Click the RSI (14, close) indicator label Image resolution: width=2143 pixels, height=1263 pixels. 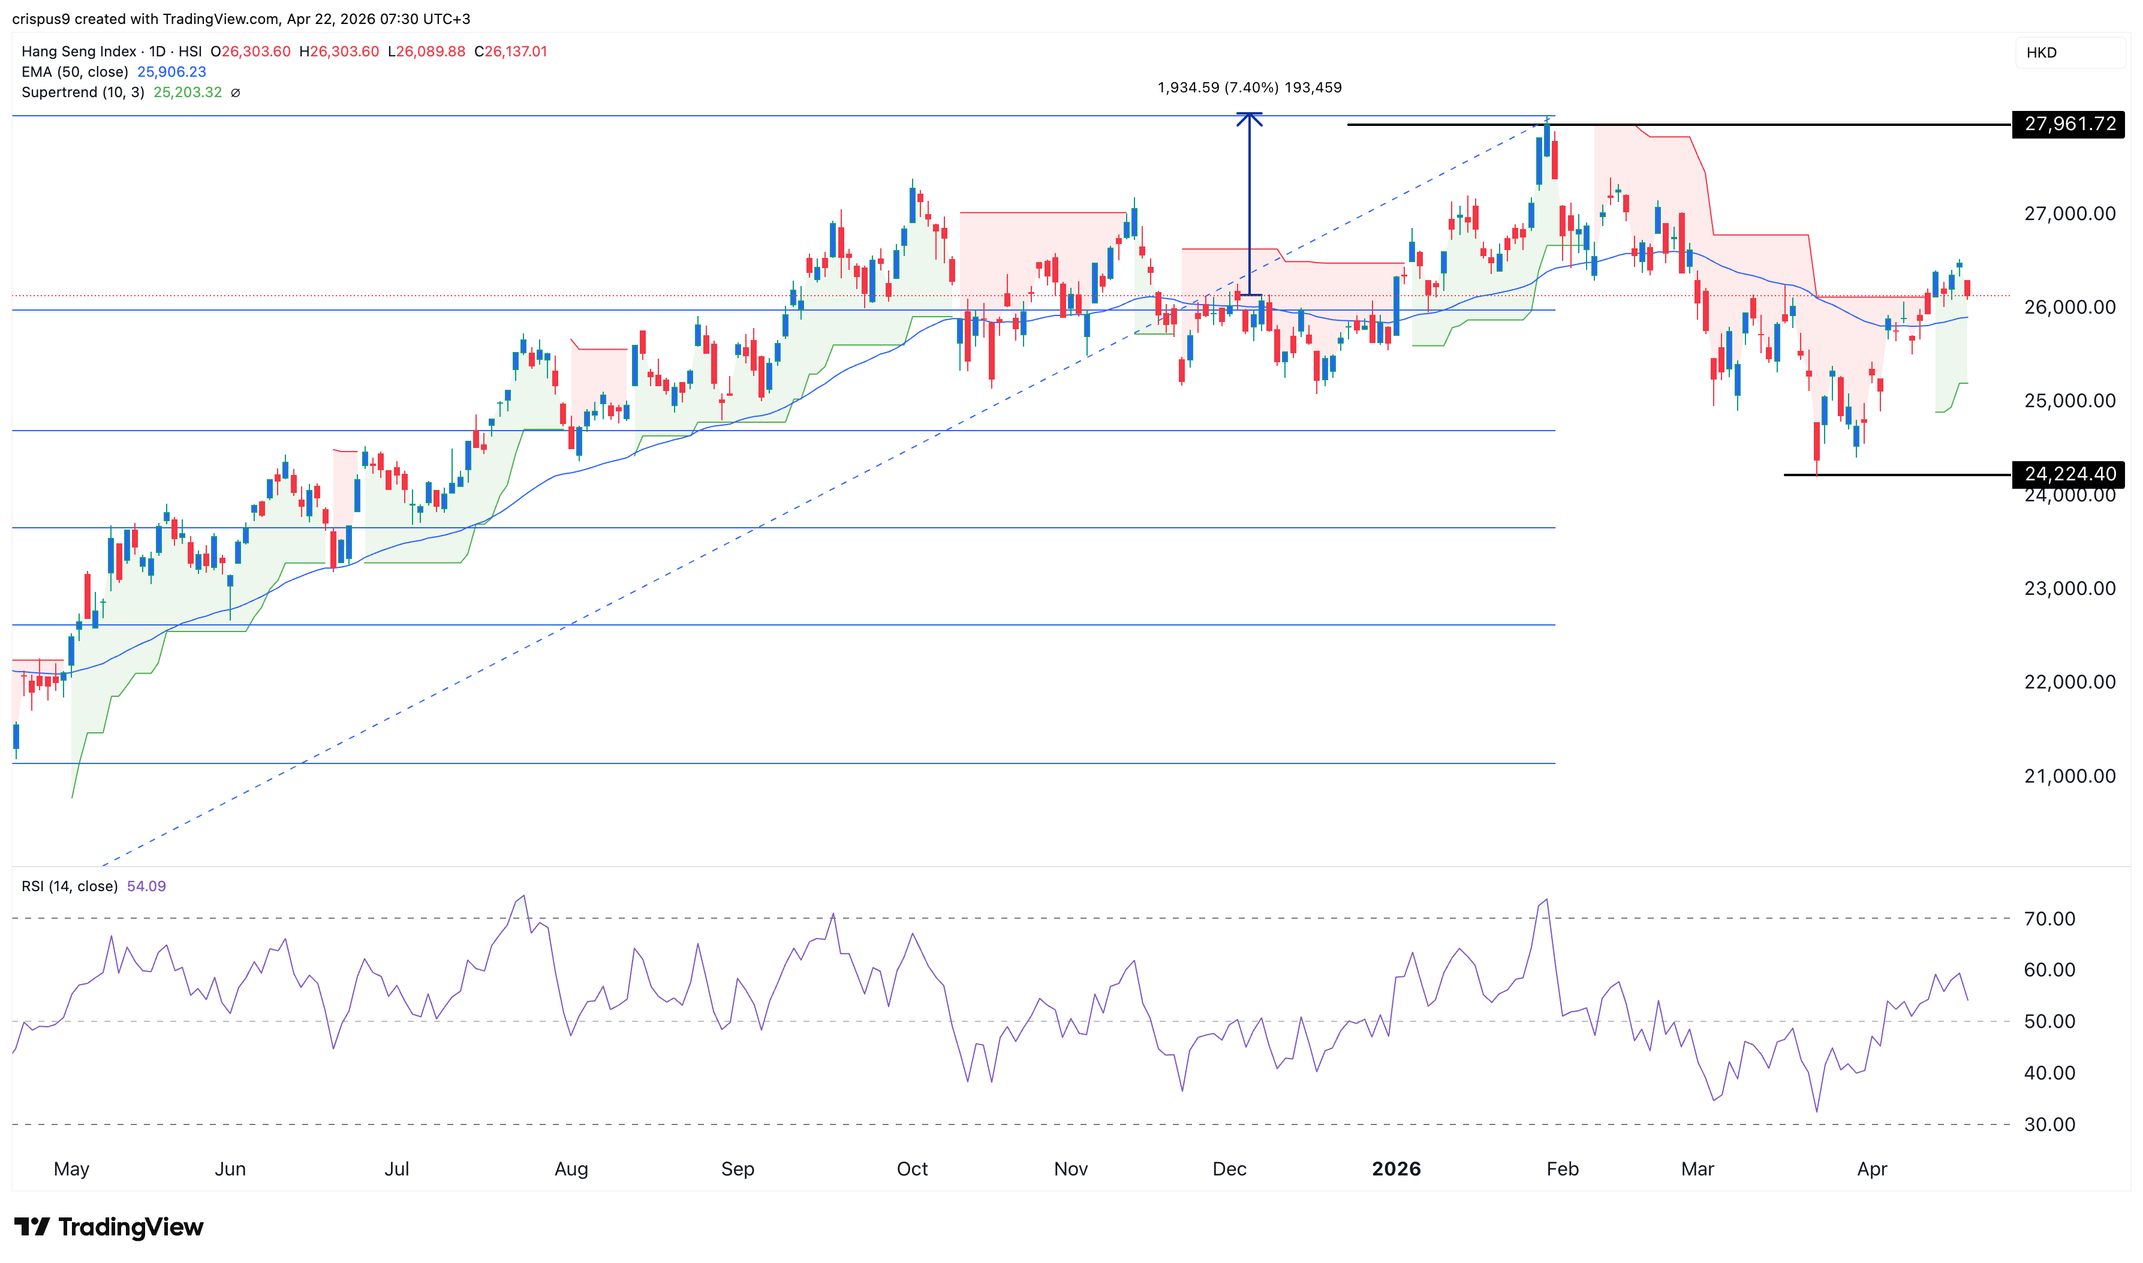70,886
